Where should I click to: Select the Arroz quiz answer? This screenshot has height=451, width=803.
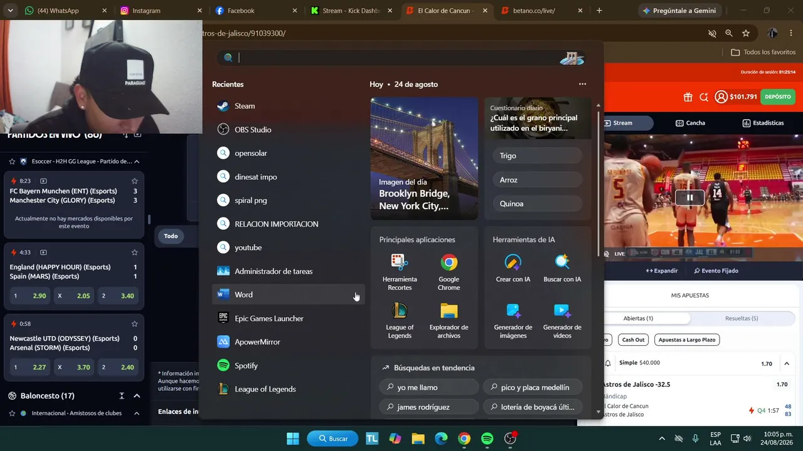537,180
